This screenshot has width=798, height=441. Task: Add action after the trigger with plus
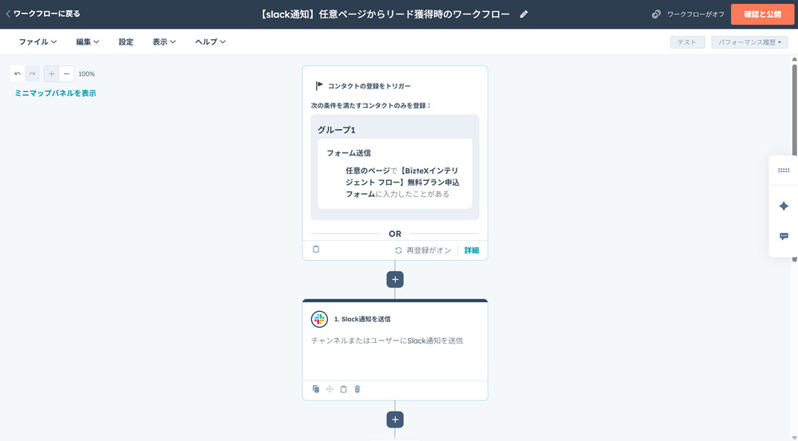395,279
